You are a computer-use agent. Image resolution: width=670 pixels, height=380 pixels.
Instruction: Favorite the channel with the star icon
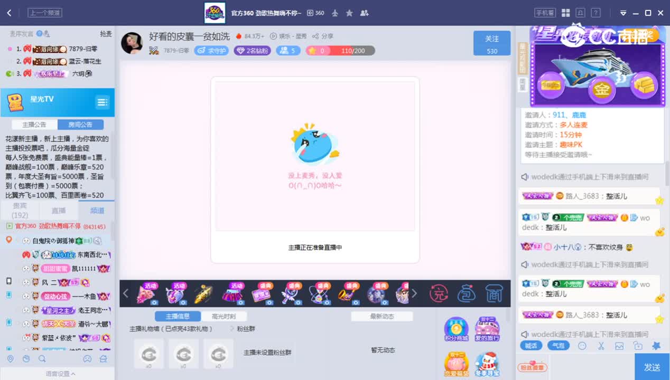coord(349,13)
